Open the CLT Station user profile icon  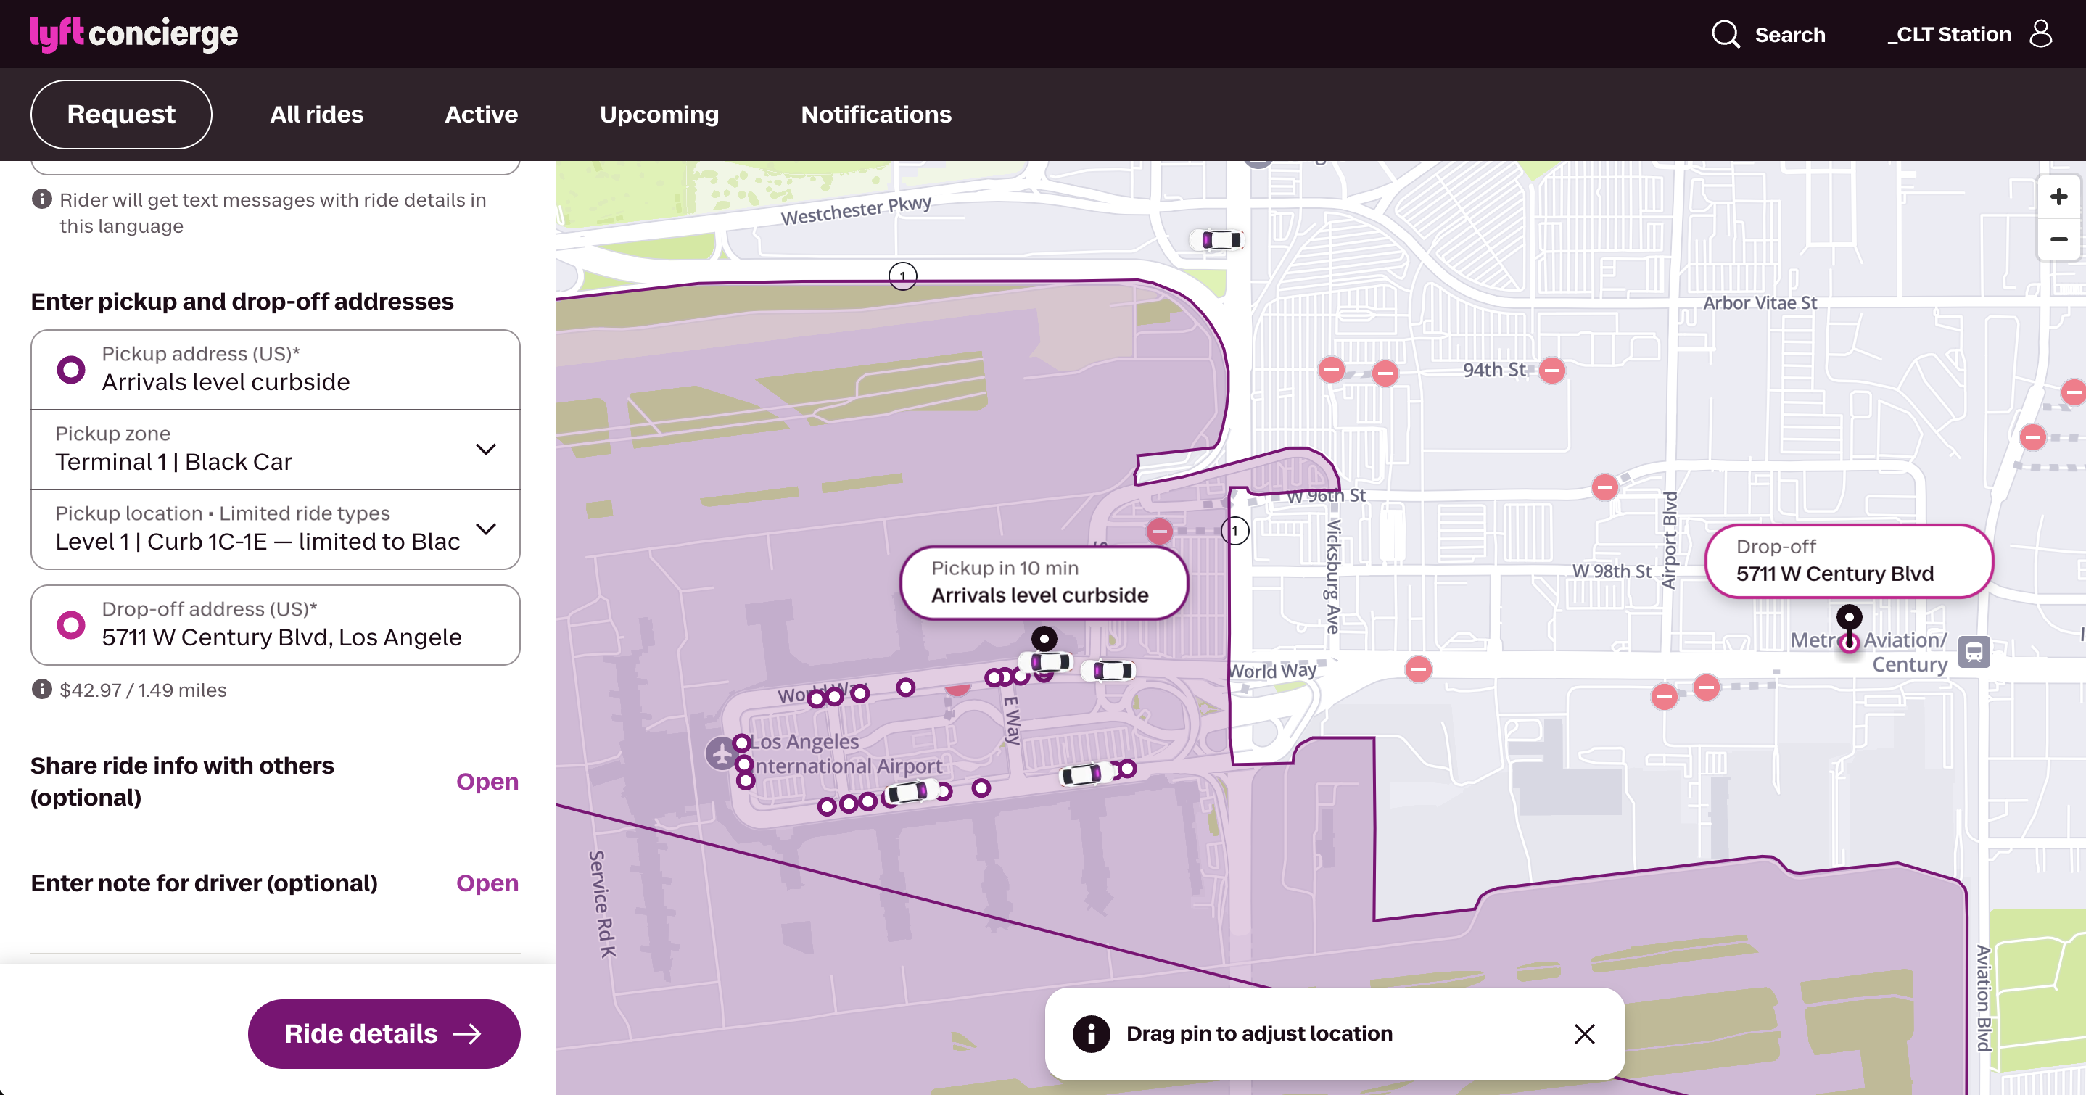2040,34
